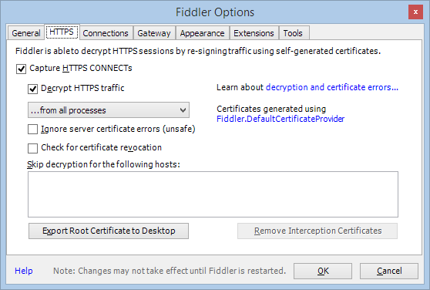Confirm options with OK button

pyautogui.click(x=323, y=271)
